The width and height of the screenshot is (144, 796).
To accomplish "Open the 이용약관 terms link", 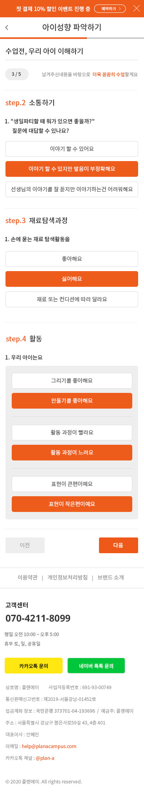I will tap(27, 578).
